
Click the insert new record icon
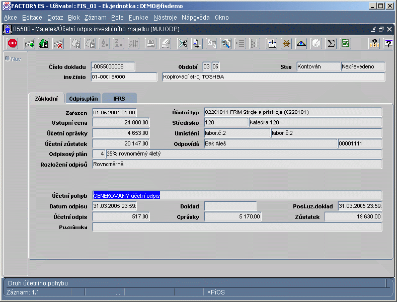[x=30, y=44]
